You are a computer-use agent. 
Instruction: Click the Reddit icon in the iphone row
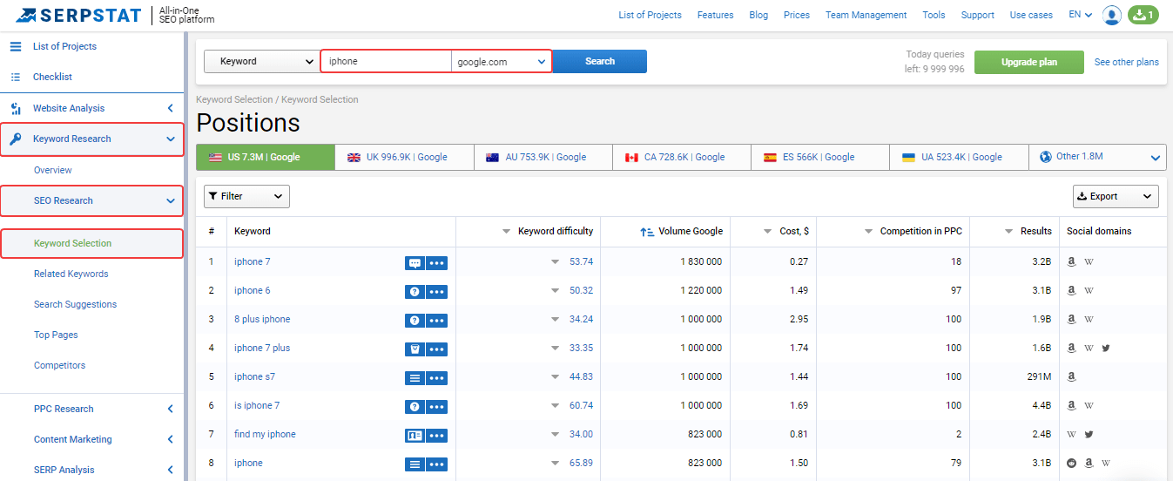point(1072,463)
